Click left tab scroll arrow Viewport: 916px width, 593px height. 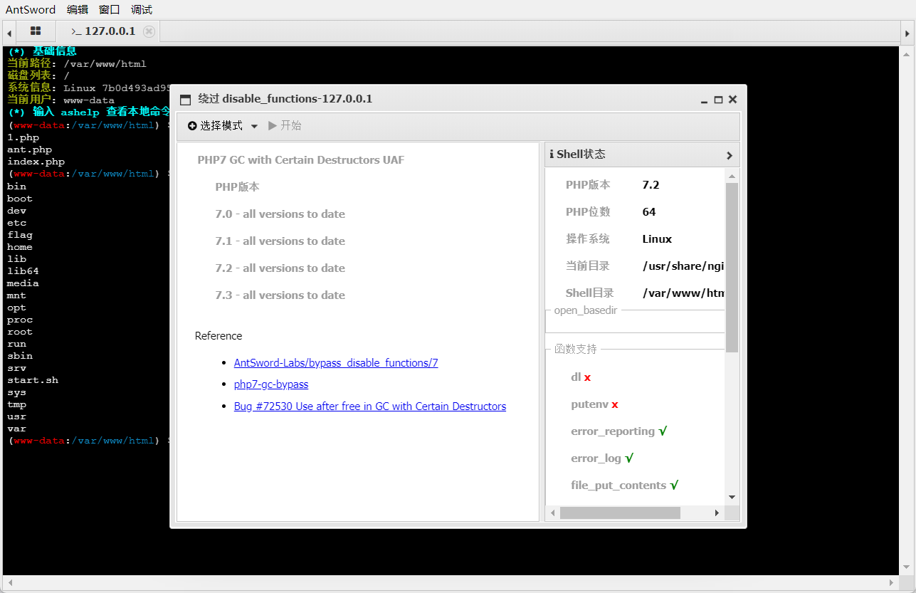click(x=9, y=32)
